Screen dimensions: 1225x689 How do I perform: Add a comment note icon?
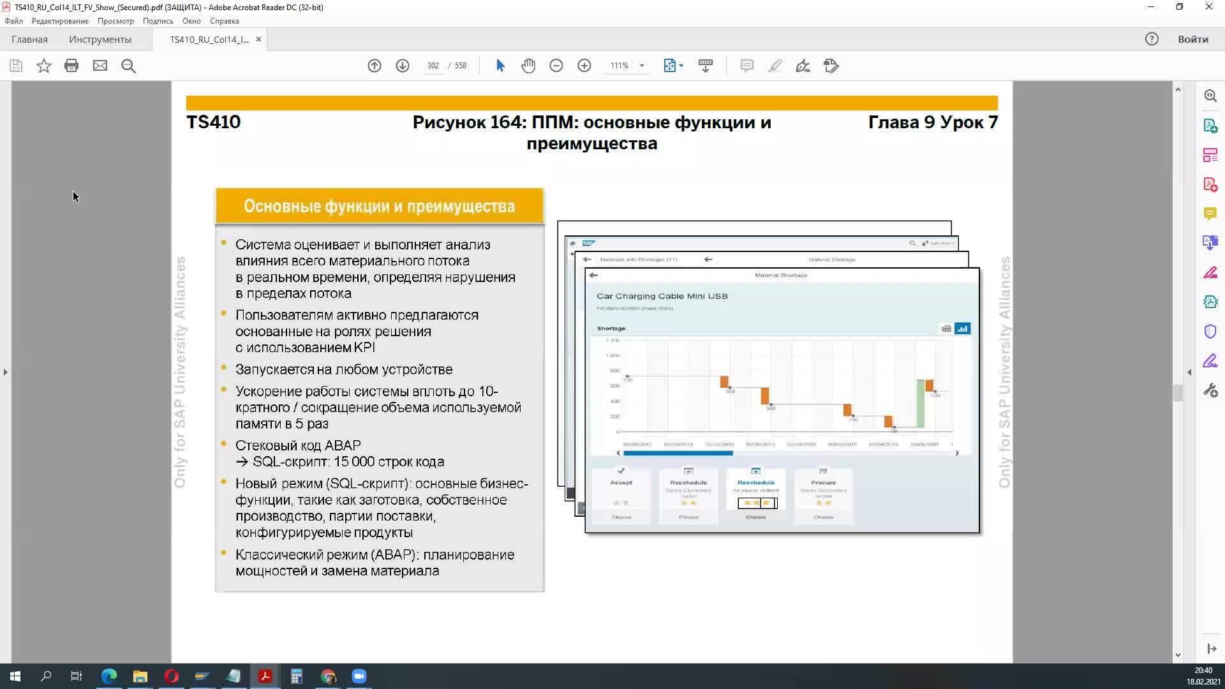[x=747, y=66]
